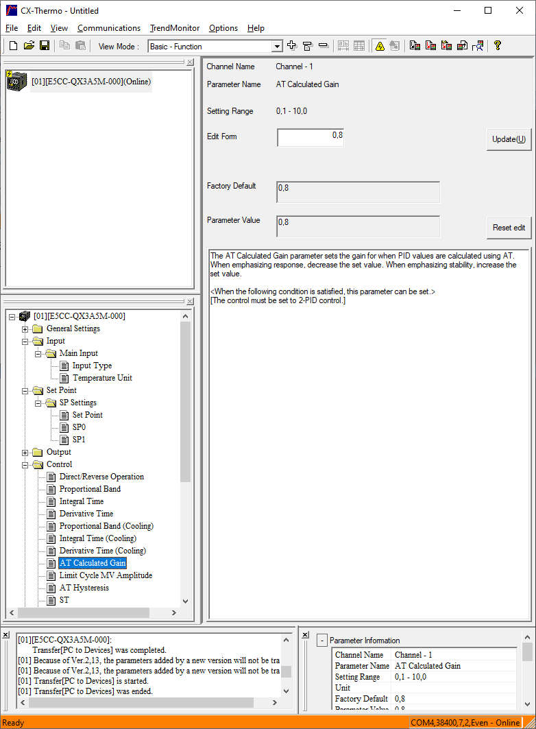Select Derivative Time (Cooling) parameter
The height and width of the screenshot is (729, 536).
point(103,551)
